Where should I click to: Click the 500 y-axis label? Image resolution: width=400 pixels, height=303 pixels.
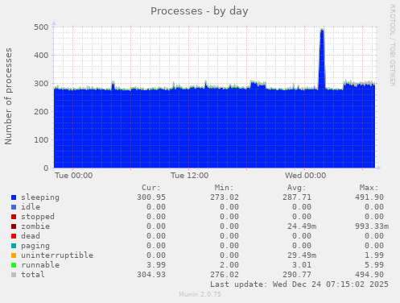click(41, 27)
